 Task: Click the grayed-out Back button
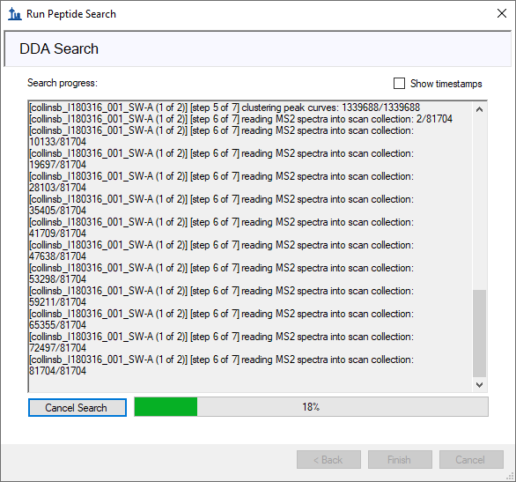(x=328, y=460)
